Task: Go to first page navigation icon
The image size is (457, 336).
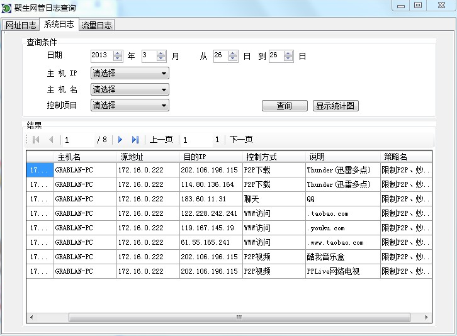Action: click(x=36, y=140)
